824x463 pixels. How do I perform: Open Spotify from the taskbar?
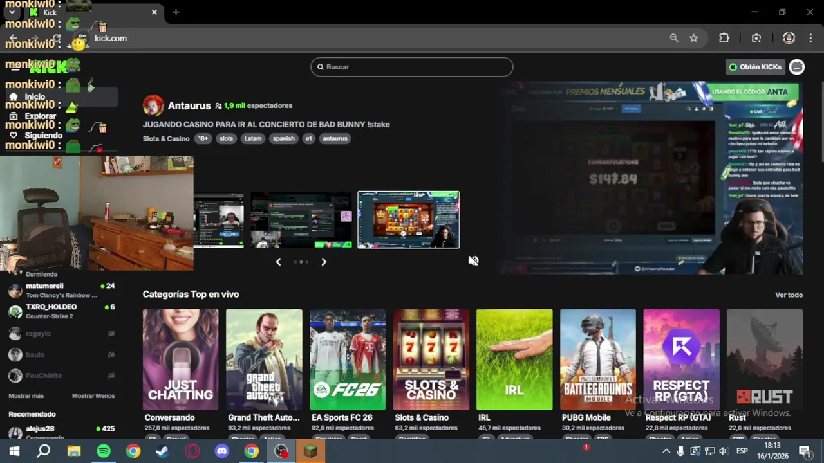[x=104, y=451]
